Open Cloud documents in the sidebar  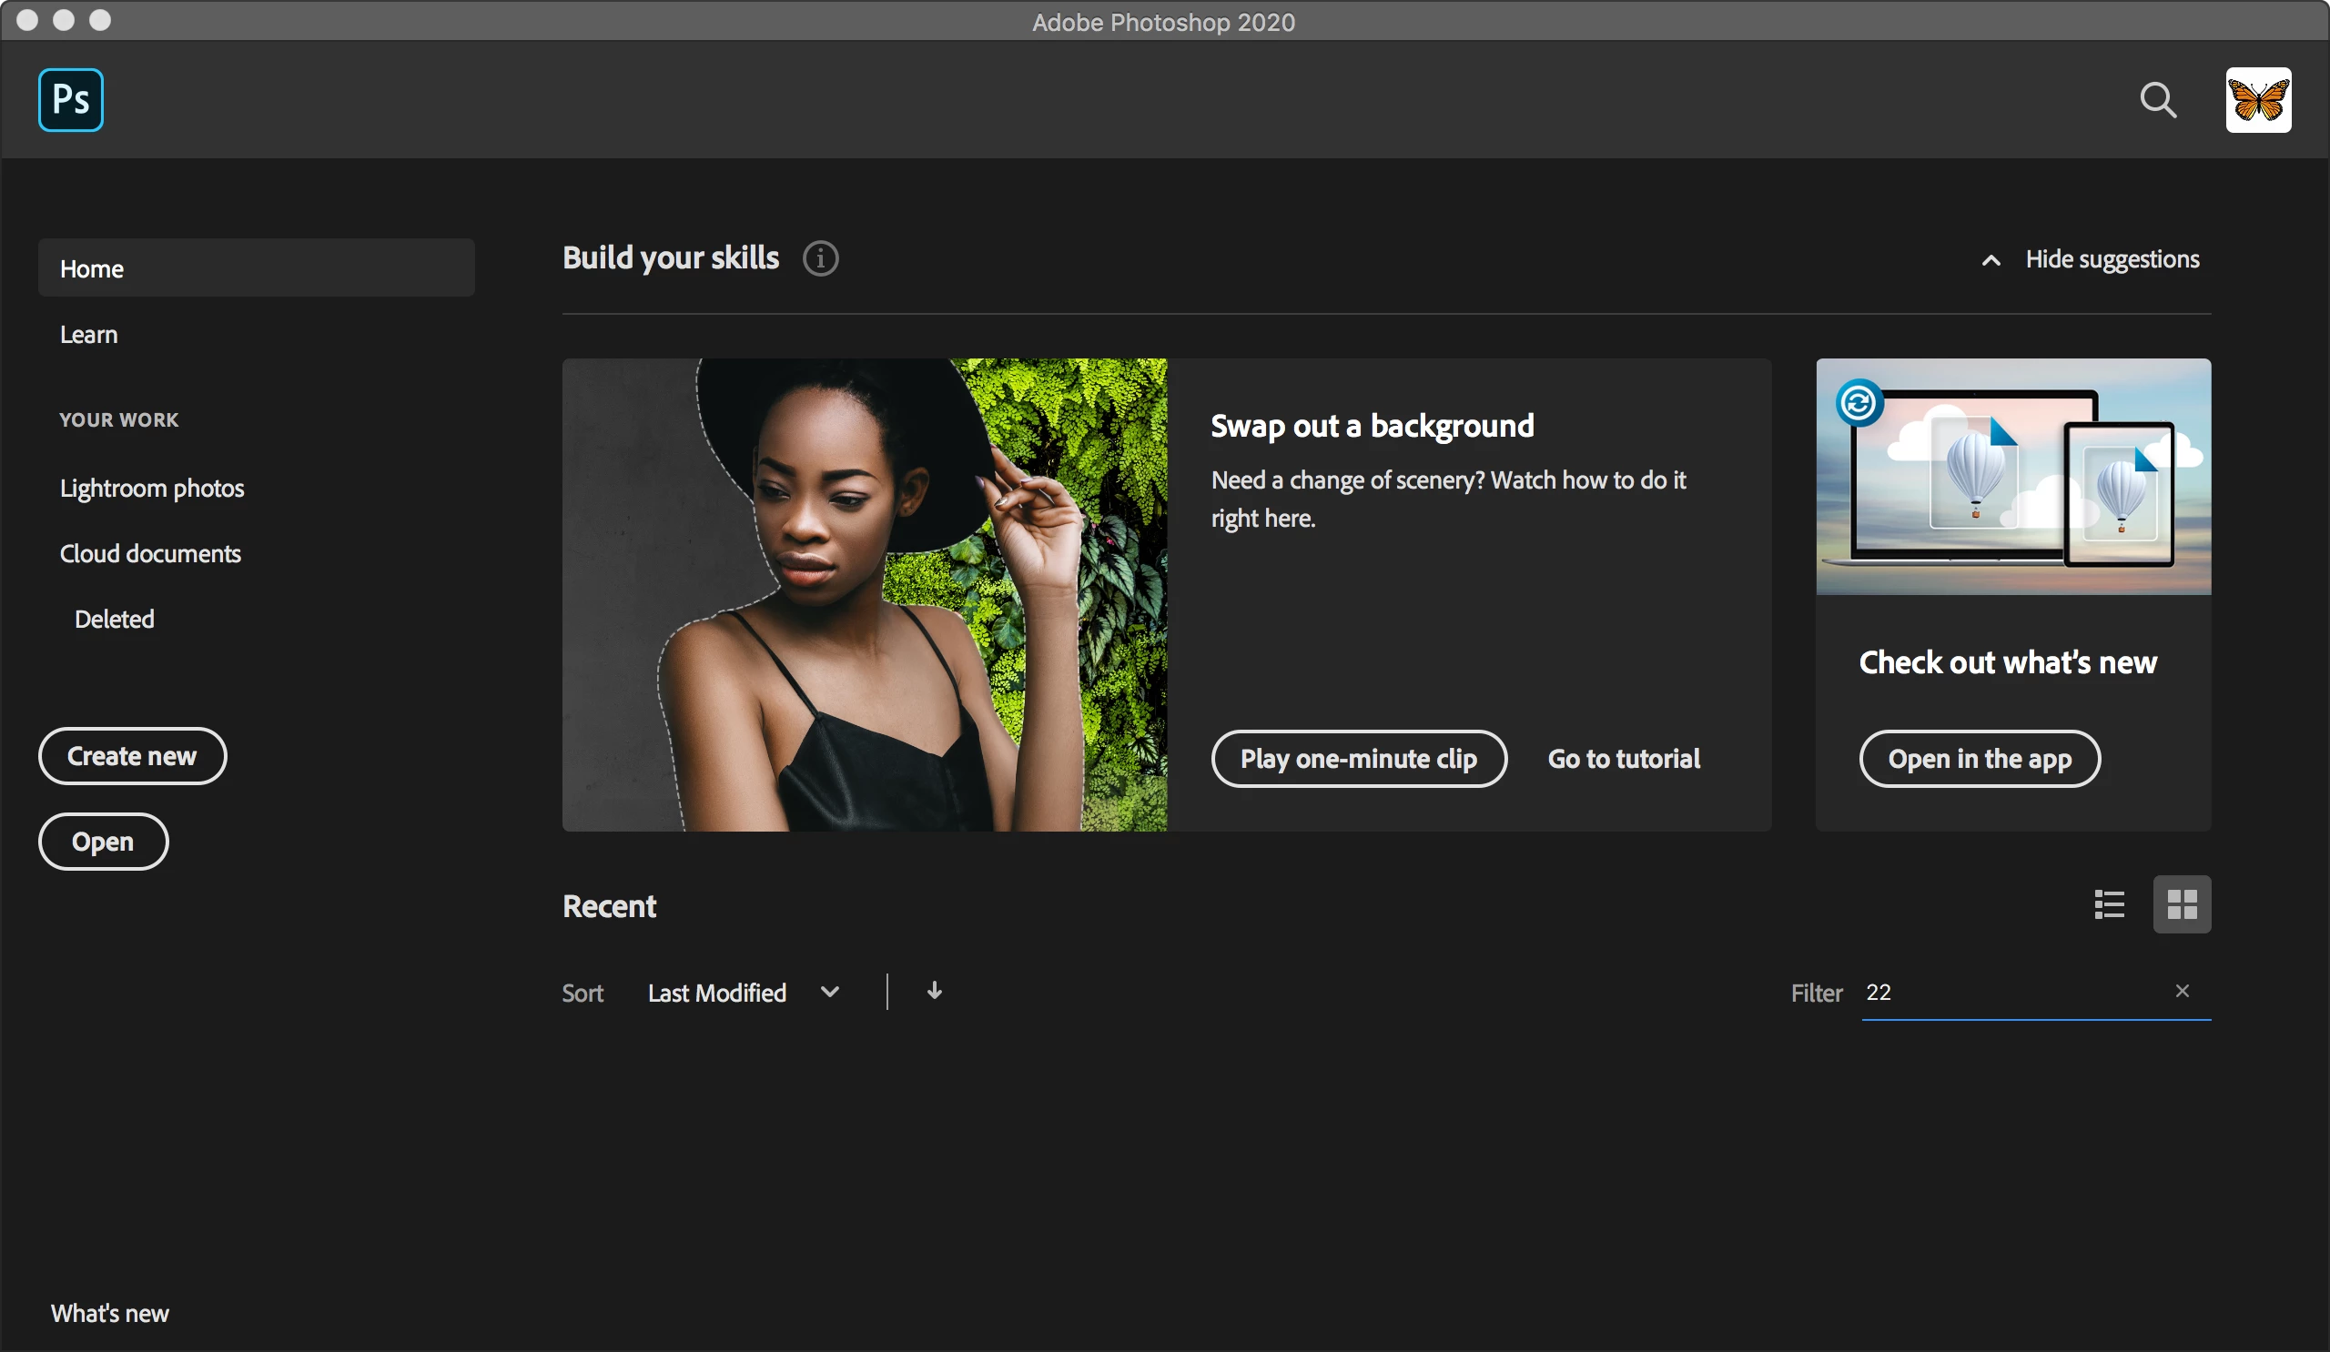pos(150,553)
